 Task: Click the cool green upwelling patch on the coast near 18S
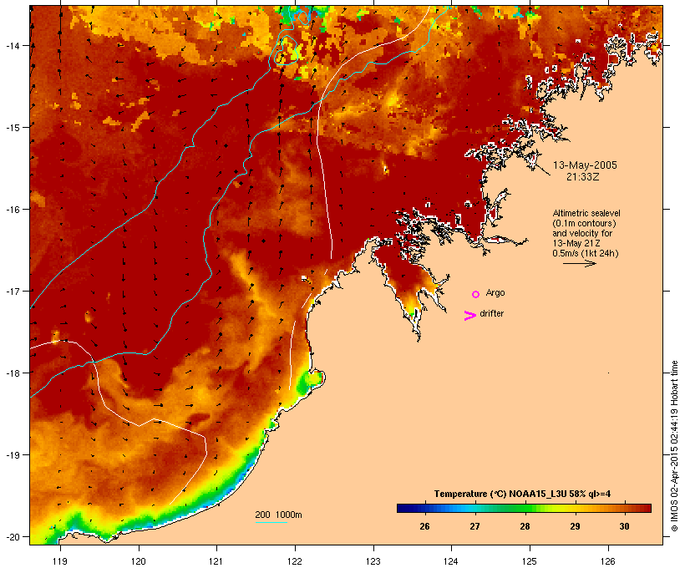tap(310, 382)
